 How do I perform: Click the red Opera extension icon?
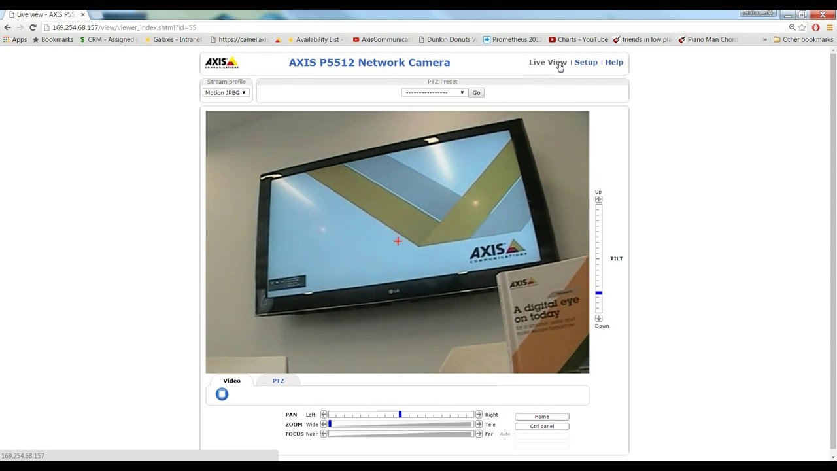pyautogui.click(x=815, y=27)
